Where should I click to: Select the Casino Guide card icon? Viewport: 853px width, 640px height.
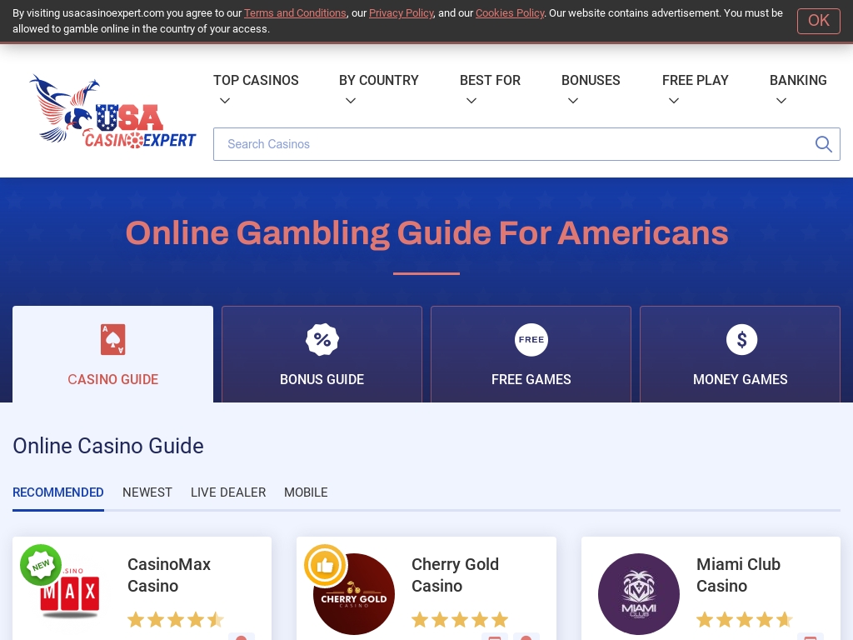pyautogui.click(x=113, y=340)
